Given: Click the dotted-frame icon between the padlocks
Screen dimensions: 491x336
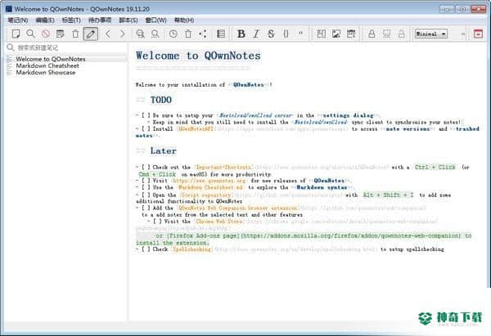Looking at the screenshot, I should (387, 34).
